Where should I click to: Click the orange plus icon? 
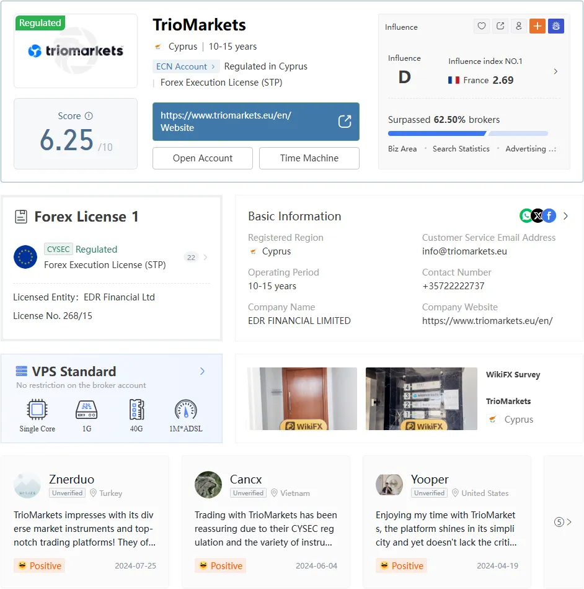(x=538, y=26)
